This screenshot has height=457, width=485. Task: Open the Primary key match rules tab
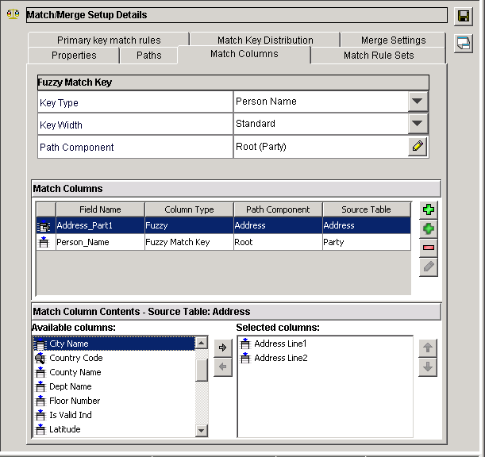click(x=109, y=40)
